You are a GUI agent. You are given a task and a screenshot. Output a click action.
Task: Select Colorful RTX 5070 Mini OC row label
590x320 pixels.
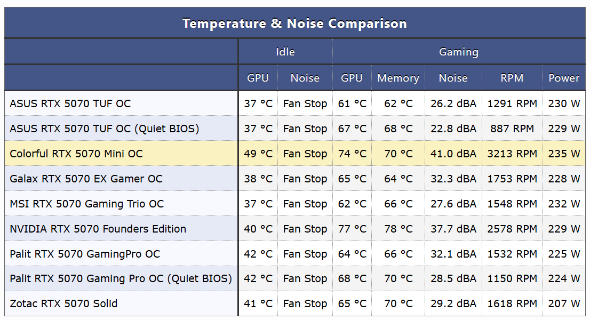(x=76, y=154)
